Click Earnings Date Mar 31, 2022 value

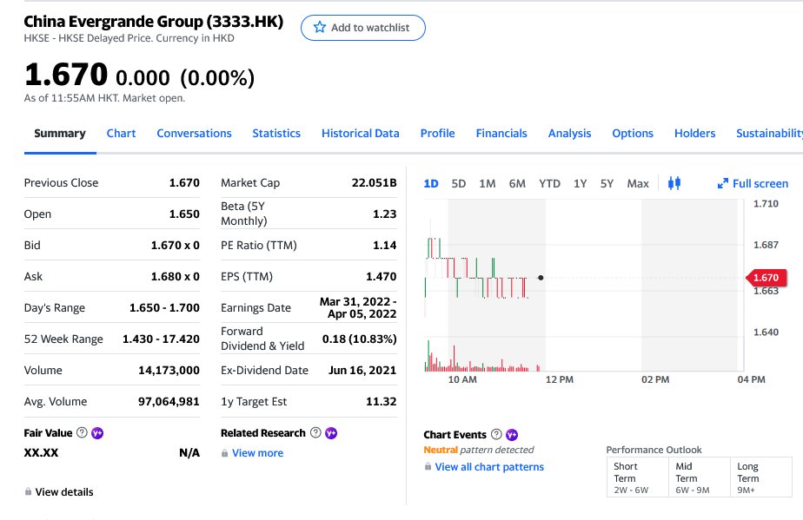coord(358,307)
